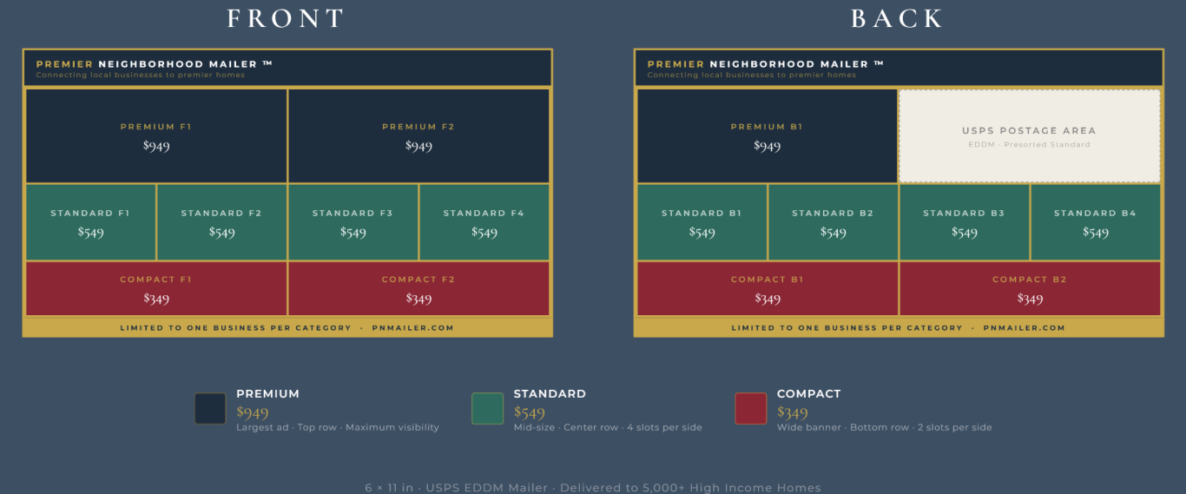Select the Standard F3 ad slot
Viewport: 1186px width, 494px height.
coord(353,222)
